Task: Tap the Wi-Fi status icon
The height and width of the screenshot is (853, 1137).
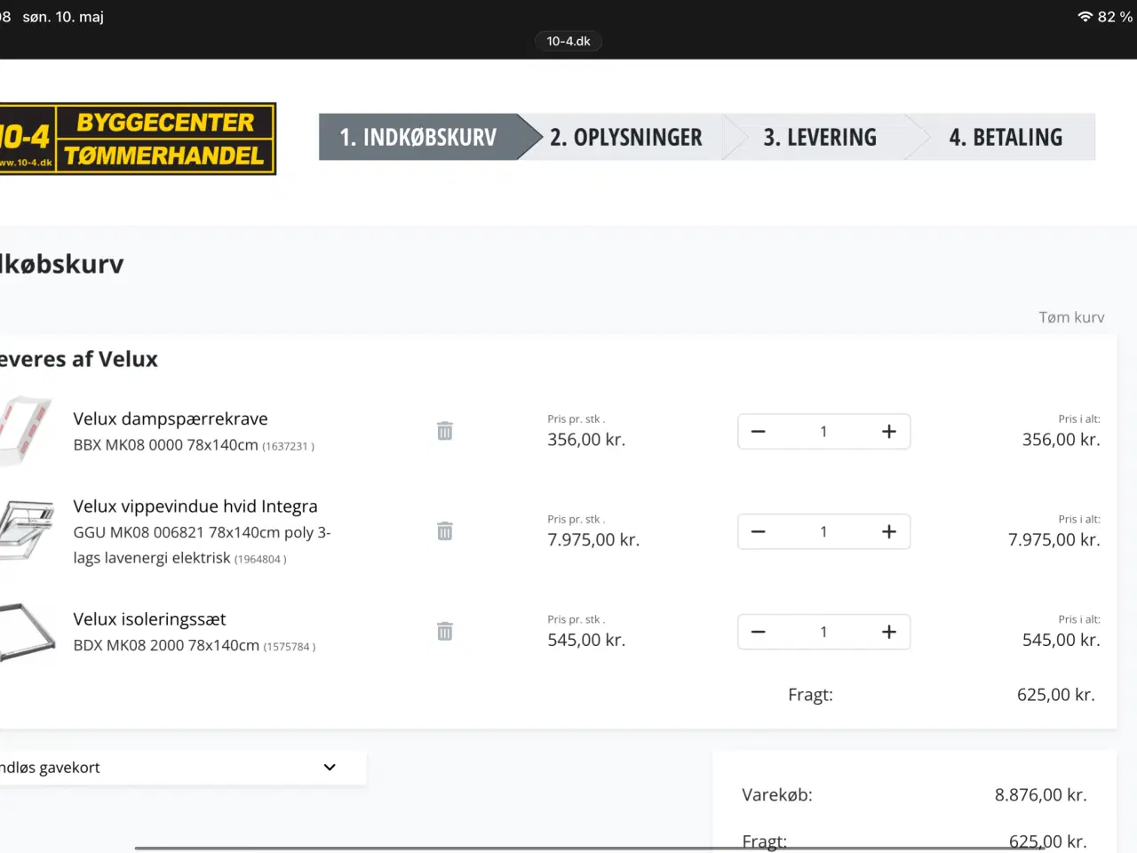Action: point(1085,17)
